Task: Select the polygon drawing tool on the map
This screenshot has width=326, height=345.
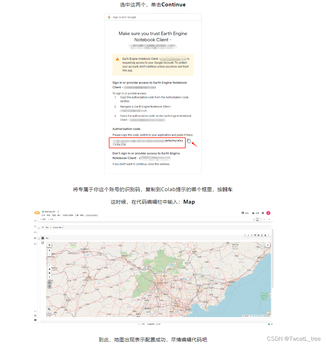Action: tap(49, 269)
